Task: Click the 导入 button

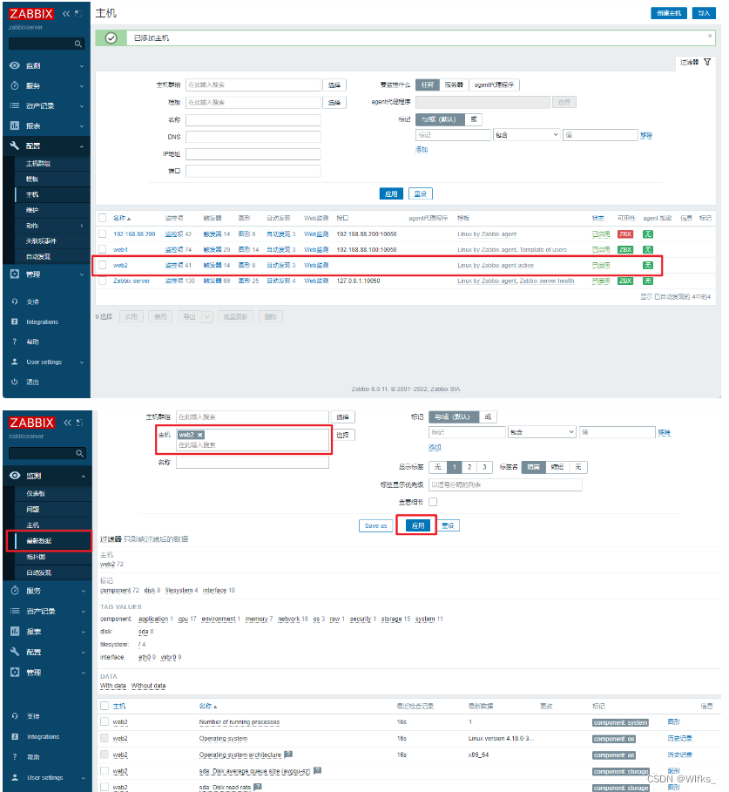Action: click(704, 13)
